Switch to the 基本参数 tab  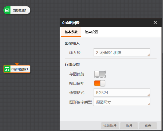point(71,32)
